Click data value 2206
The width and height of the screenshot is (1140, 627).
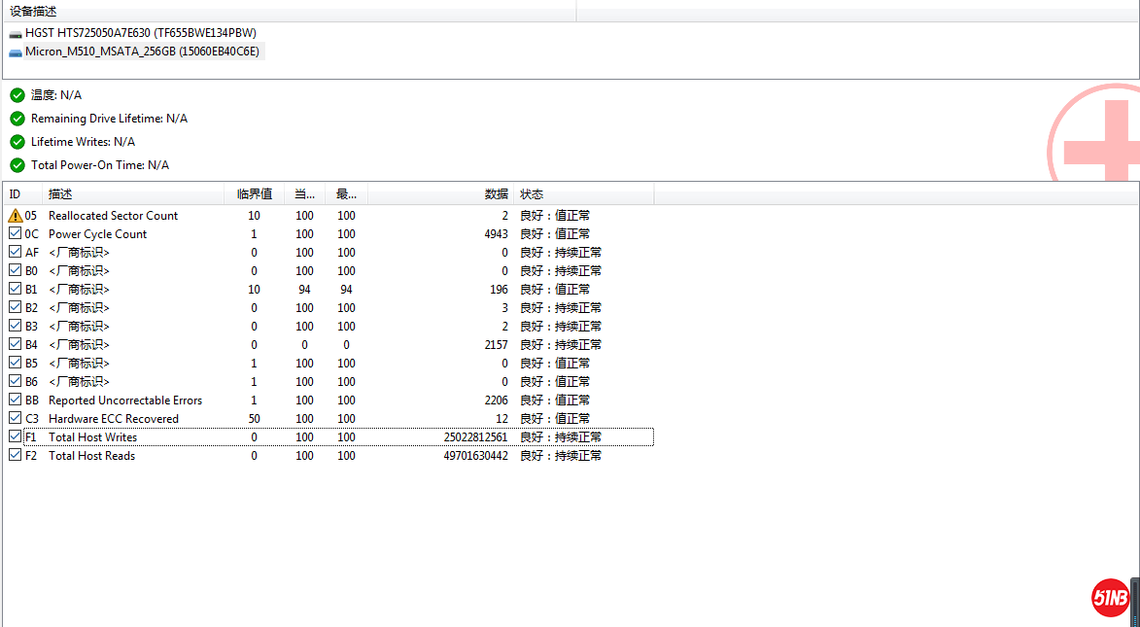coord(497,401)
